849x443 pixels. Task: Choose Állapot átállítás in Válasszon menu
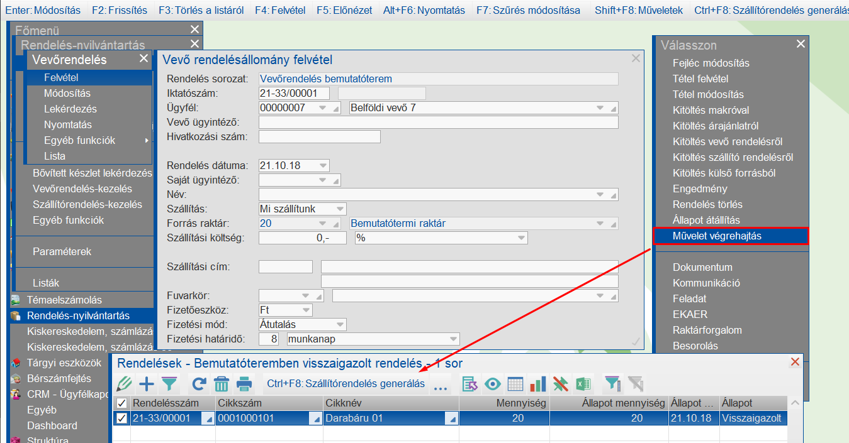click(x=731, y=220)
